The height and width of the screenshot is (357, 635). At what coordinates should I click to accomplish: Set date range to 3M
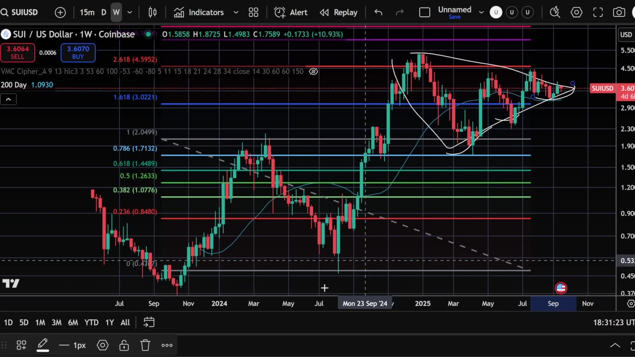point(57,323)
